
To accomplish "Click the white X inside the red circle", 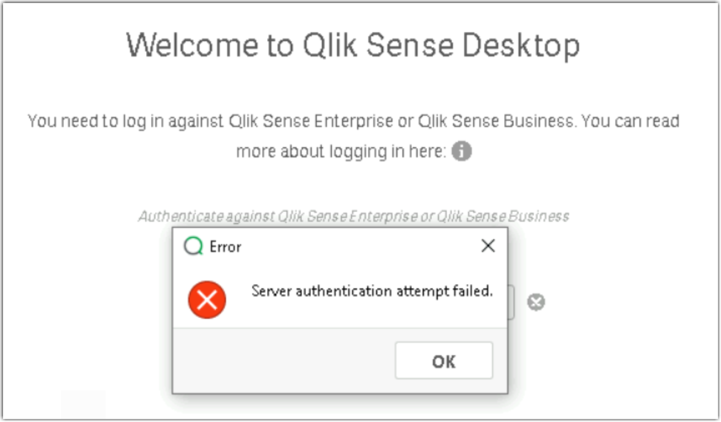I will pos(208,299).
